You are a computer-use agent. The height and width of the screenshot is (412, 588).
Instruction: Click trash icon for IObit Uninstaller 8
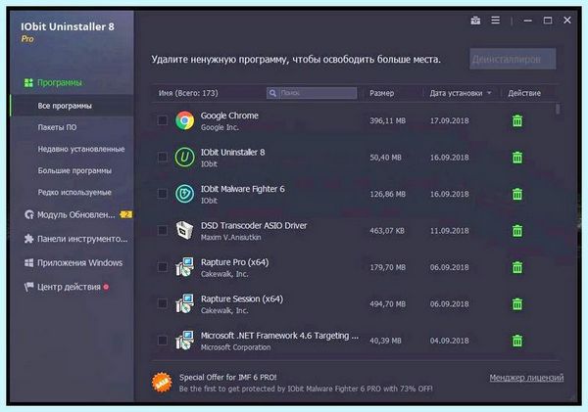pyautogui.click(x=517, y=158)
